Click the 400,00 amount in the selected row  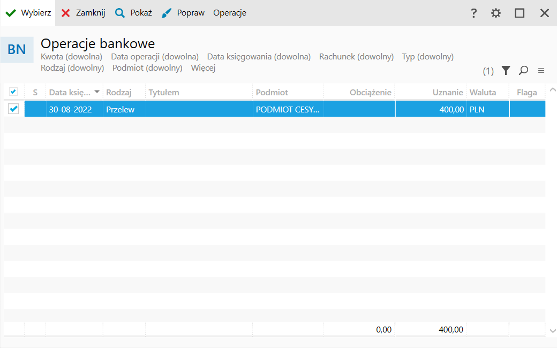click(431, 109)
